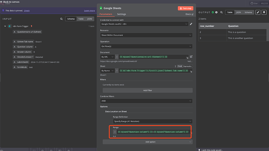Search the OUTPUT panel data
The image size is (269, 151).
(221, 12)
